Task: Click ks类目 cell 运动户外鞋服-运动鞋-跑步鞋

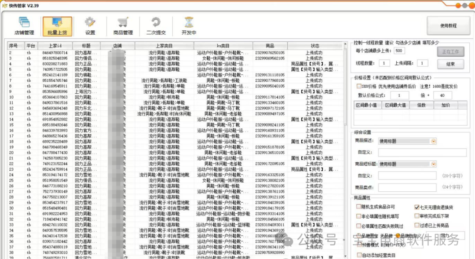Action: [x=223, y=214]
